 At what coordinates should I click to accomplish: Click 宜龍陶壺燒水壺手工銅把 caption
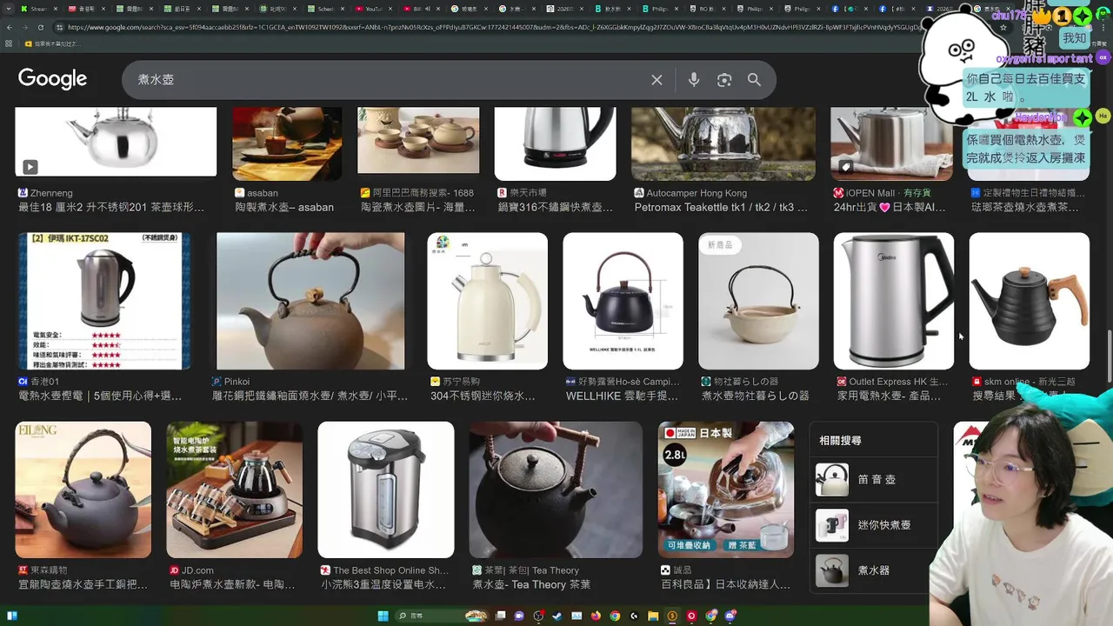(x=83, y=584)
